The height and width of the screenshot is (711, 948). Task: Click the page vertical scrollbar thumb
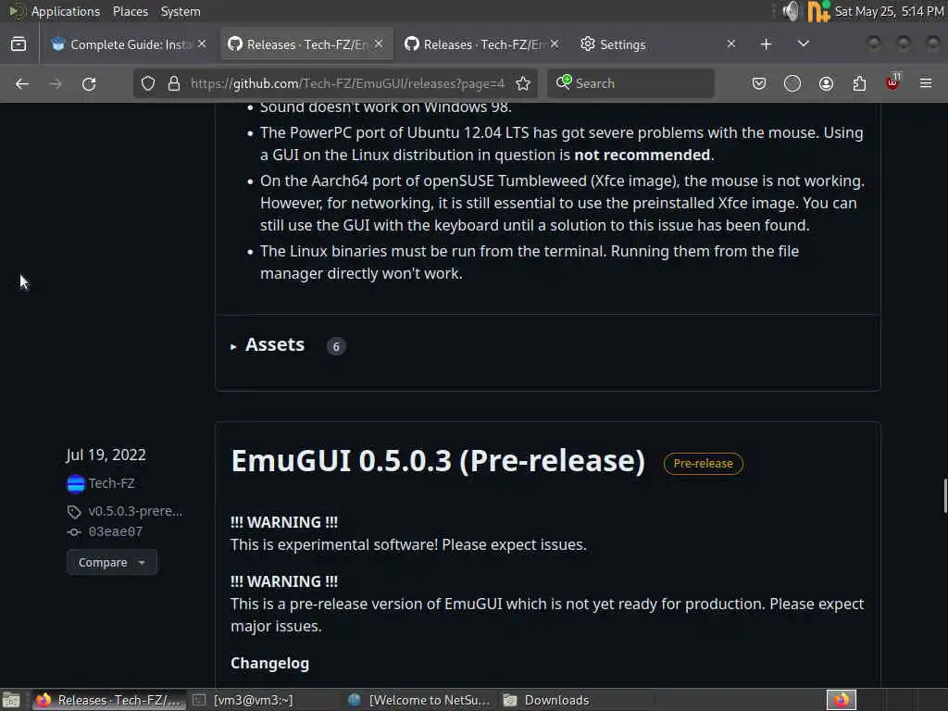point(944,496)
